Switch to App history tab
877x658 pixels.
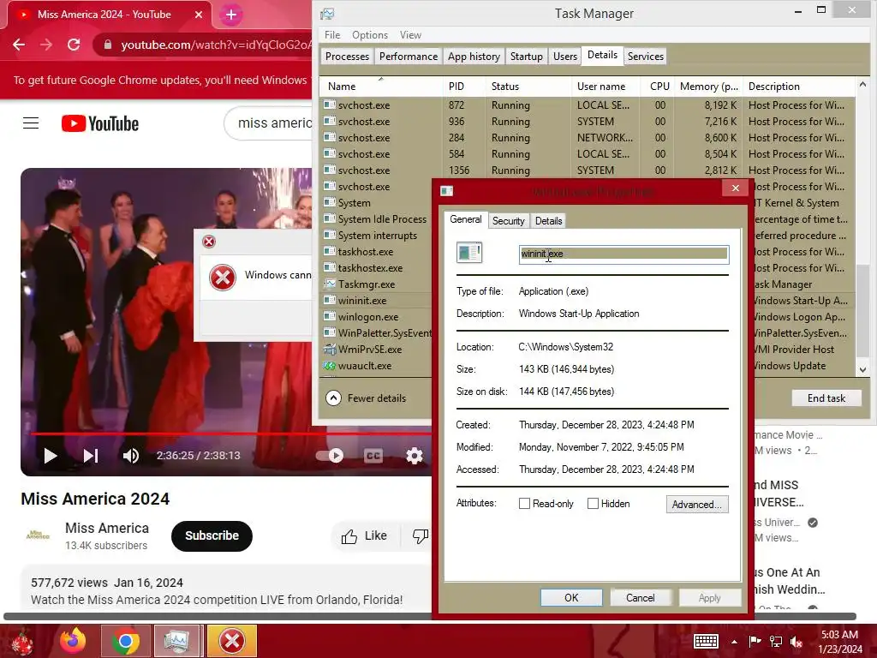coord(474,57)
